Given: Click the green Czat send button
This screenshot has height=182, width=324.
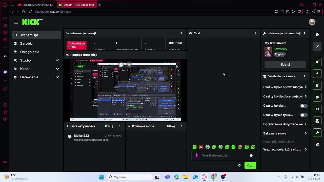Looking at the screenshot, I should click(x=250, y=165).
